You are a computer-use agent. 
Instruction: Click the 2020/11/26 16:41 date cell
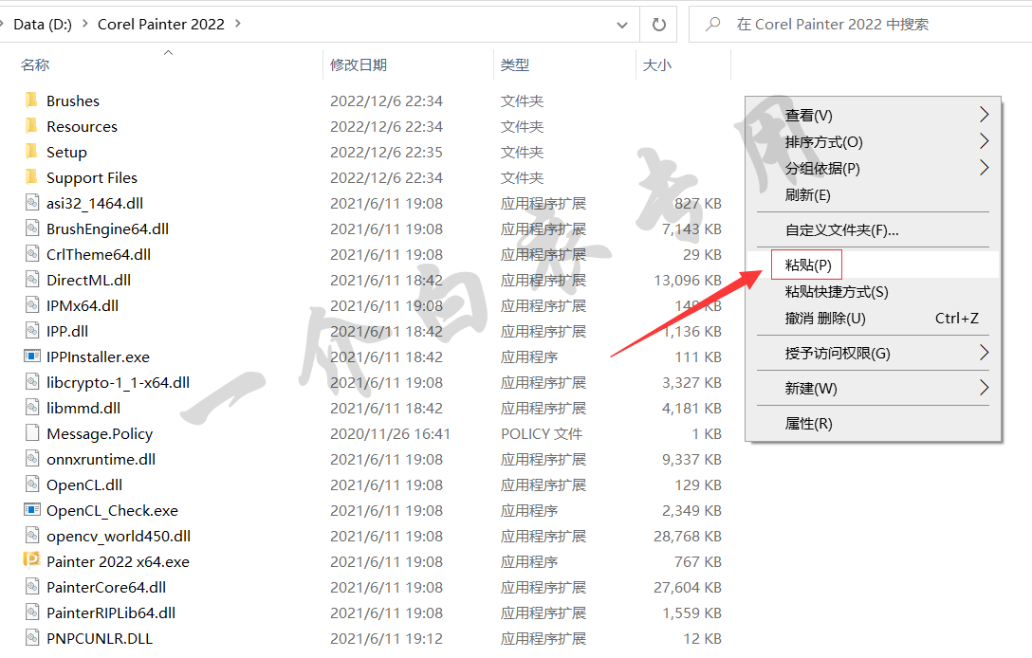click(x=390, y=433)
